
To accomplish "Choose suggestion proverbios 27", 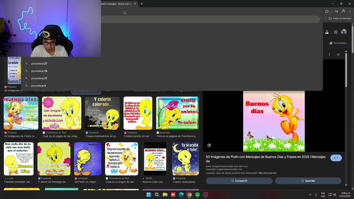I will [39, 64].
